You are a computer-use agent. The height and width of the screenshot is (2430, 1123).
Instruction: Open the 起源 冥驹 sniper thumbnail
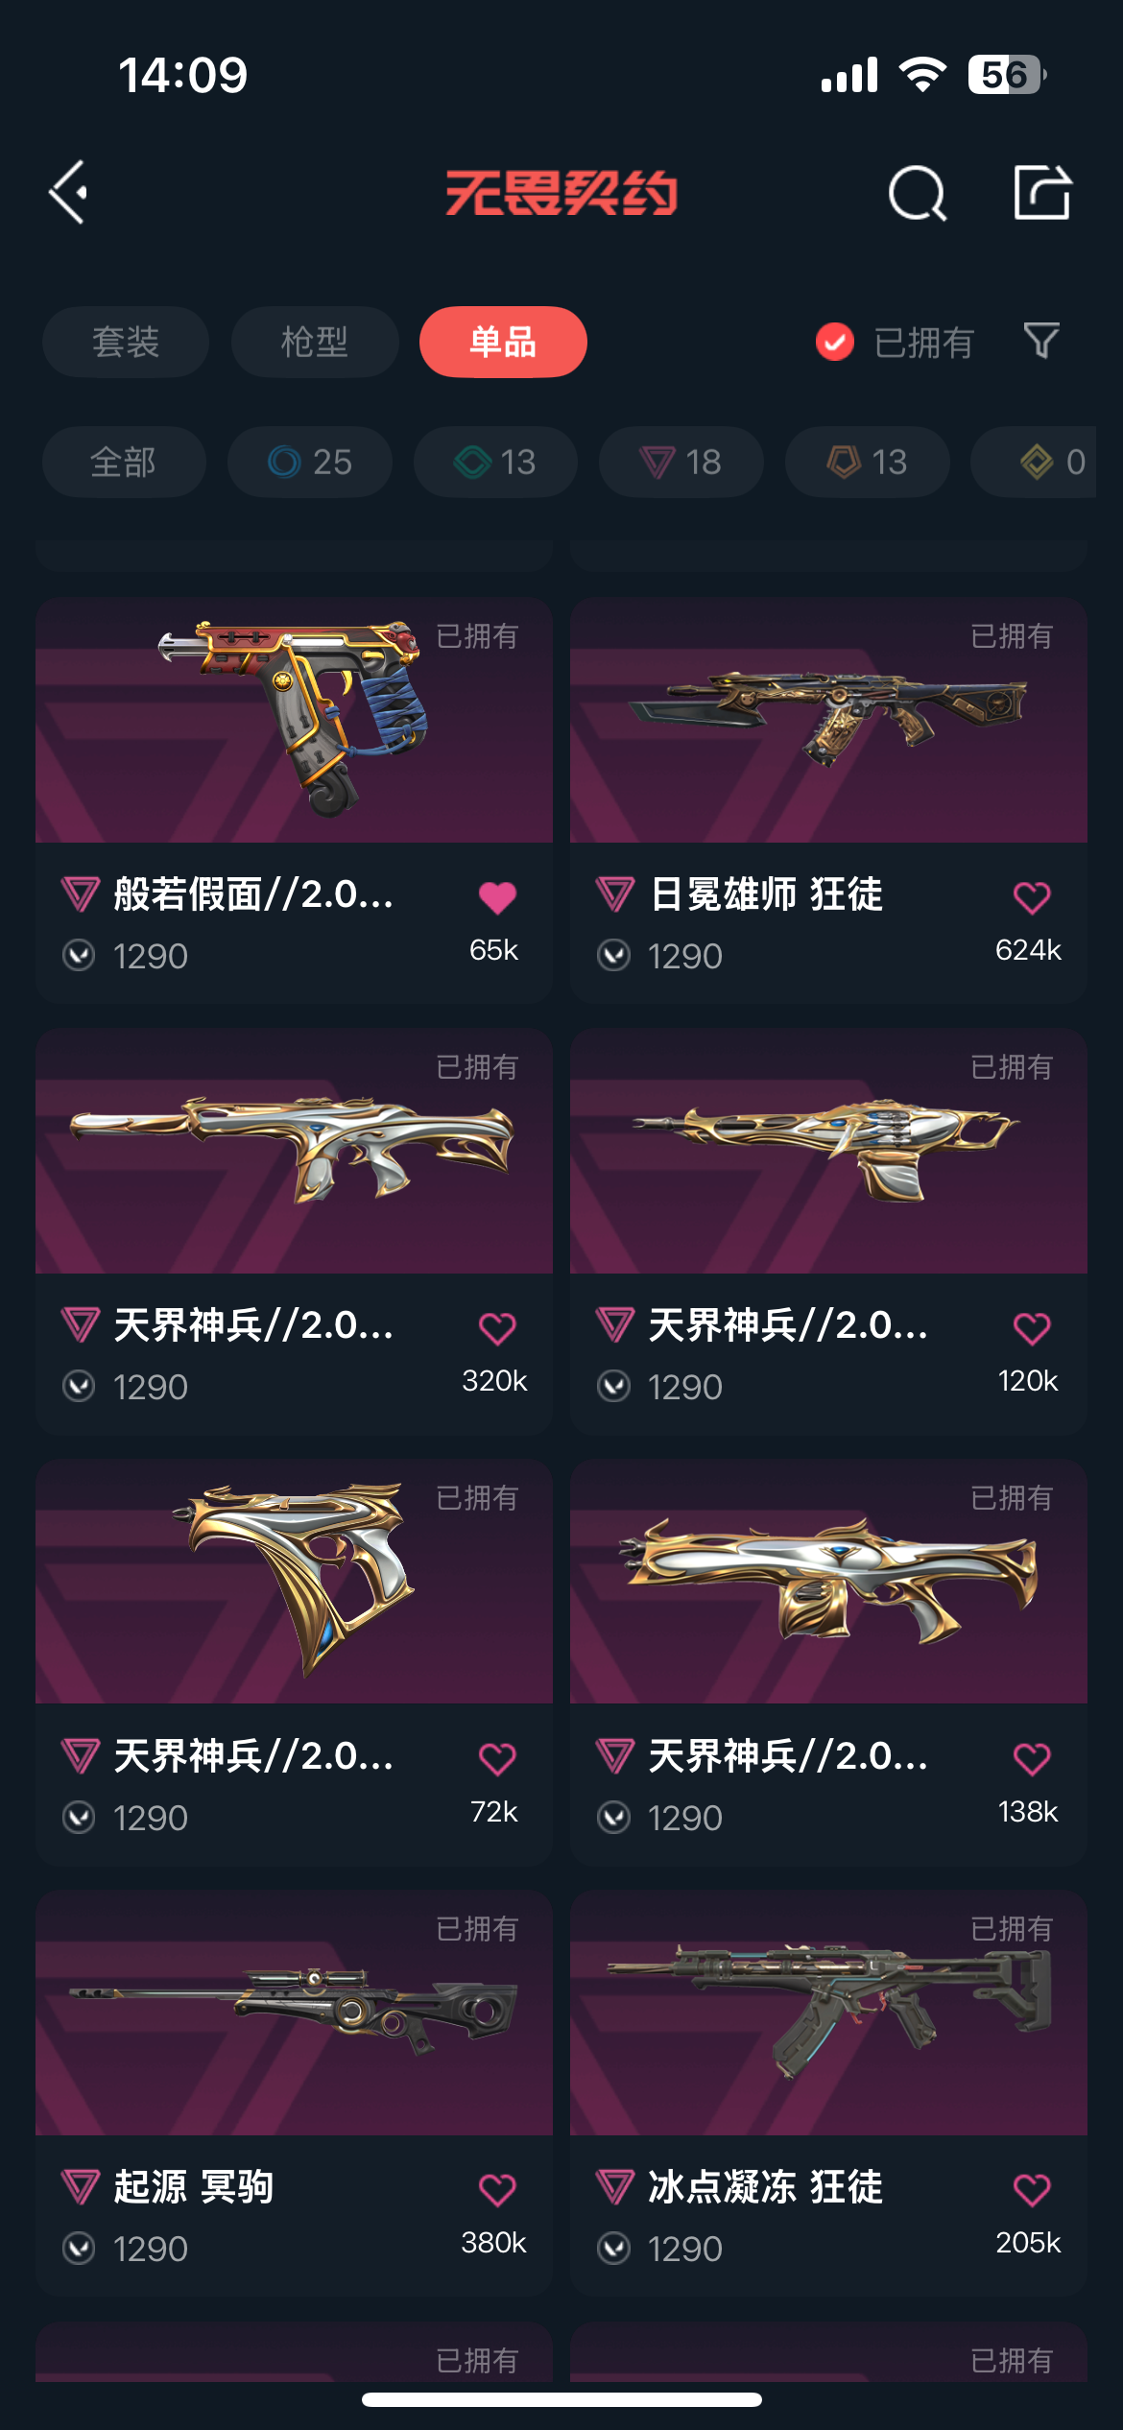[x=294, y=2013]
